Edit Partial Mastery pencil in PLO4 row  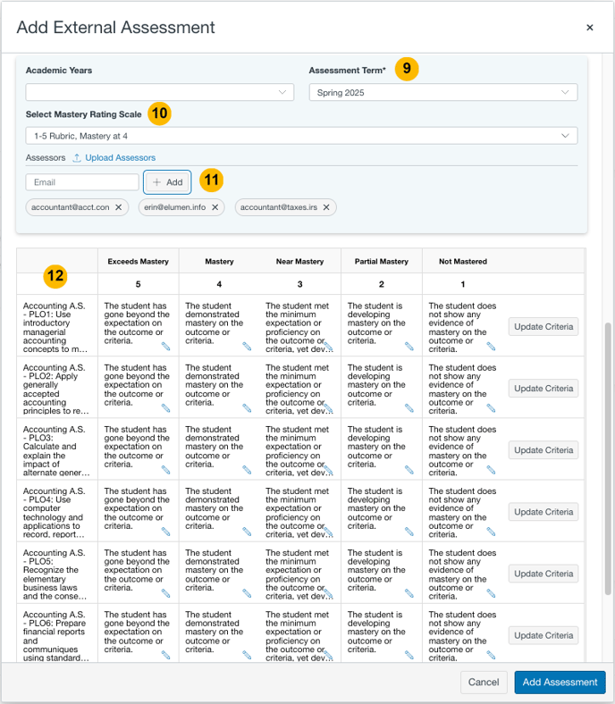click(409, 532)
